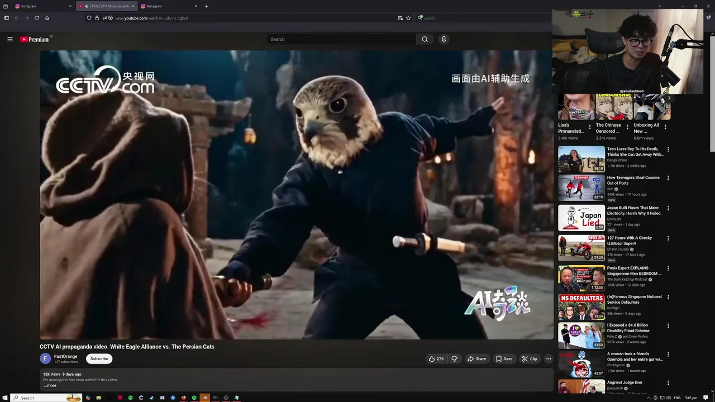
Task: Expand video description with ...more
Action: pyautogui.click(x=50, y=385)
